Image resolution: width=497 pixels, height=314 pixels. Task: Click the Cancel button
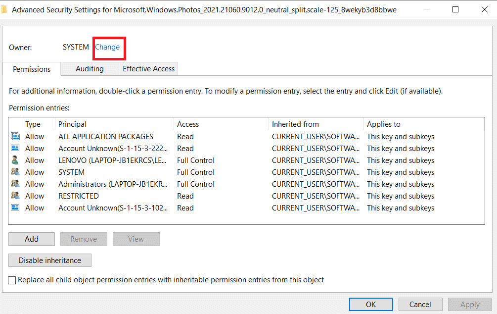click(x=420, y=305)
